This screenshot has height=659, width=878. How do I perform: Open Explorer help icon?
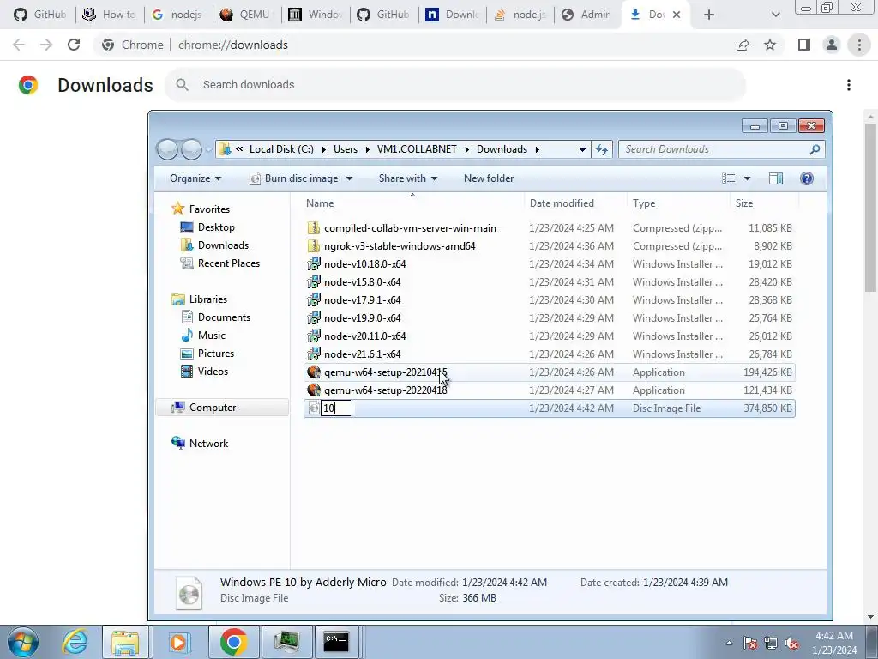click(806, 178)
